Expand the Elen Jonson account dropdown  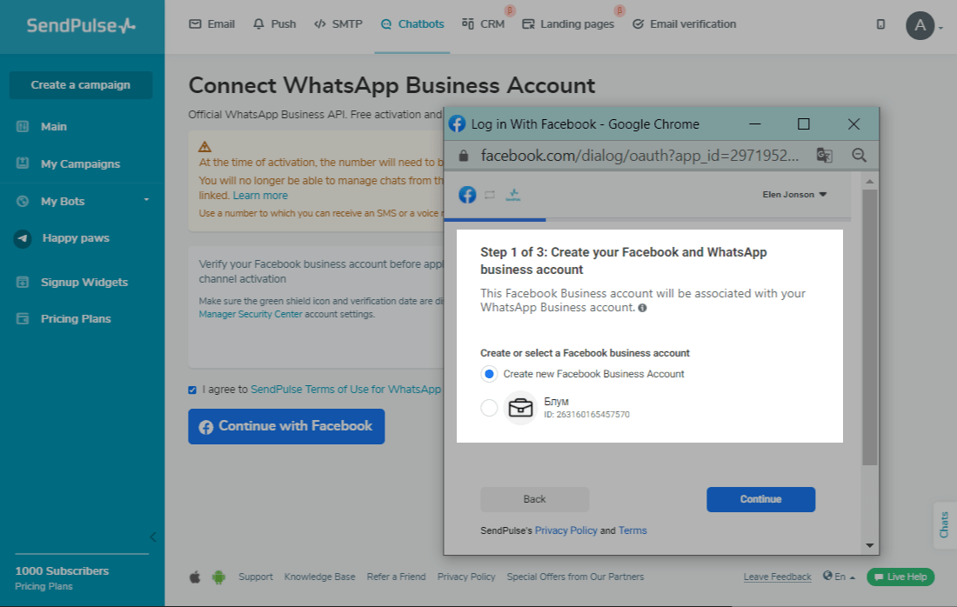[794, 195]
